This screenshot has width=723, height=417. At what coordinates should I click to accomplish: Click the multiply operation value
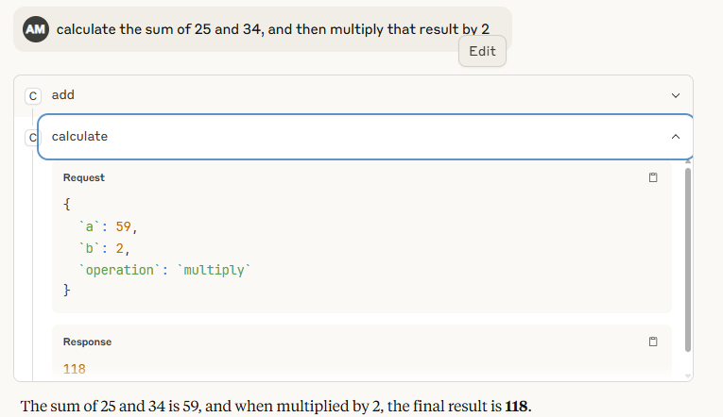click(x=216, y=270)
